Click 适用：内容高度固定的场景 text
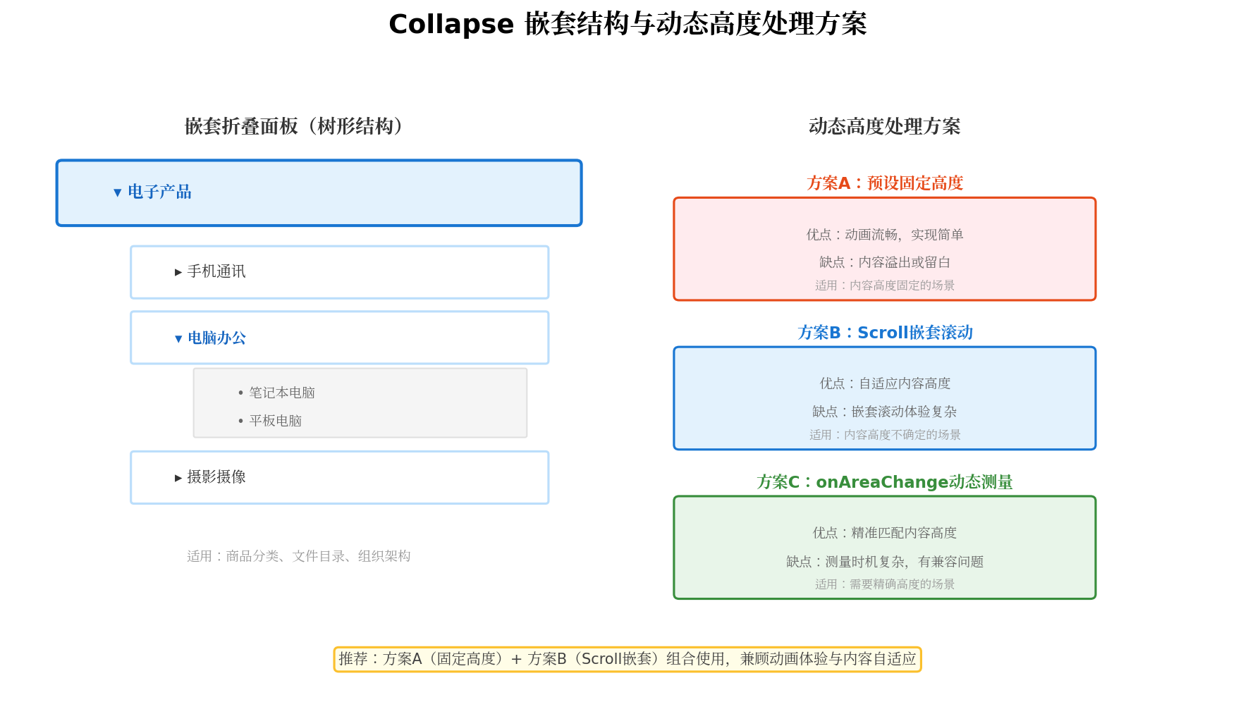 [x=885, y=285]
